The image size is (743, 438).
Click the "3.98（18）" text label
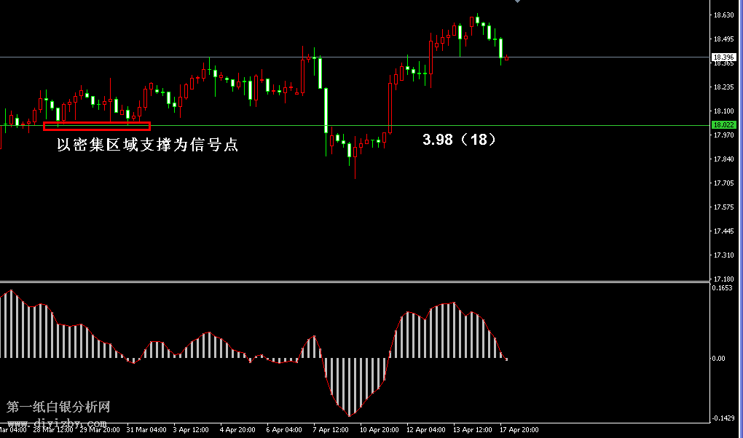460,140
